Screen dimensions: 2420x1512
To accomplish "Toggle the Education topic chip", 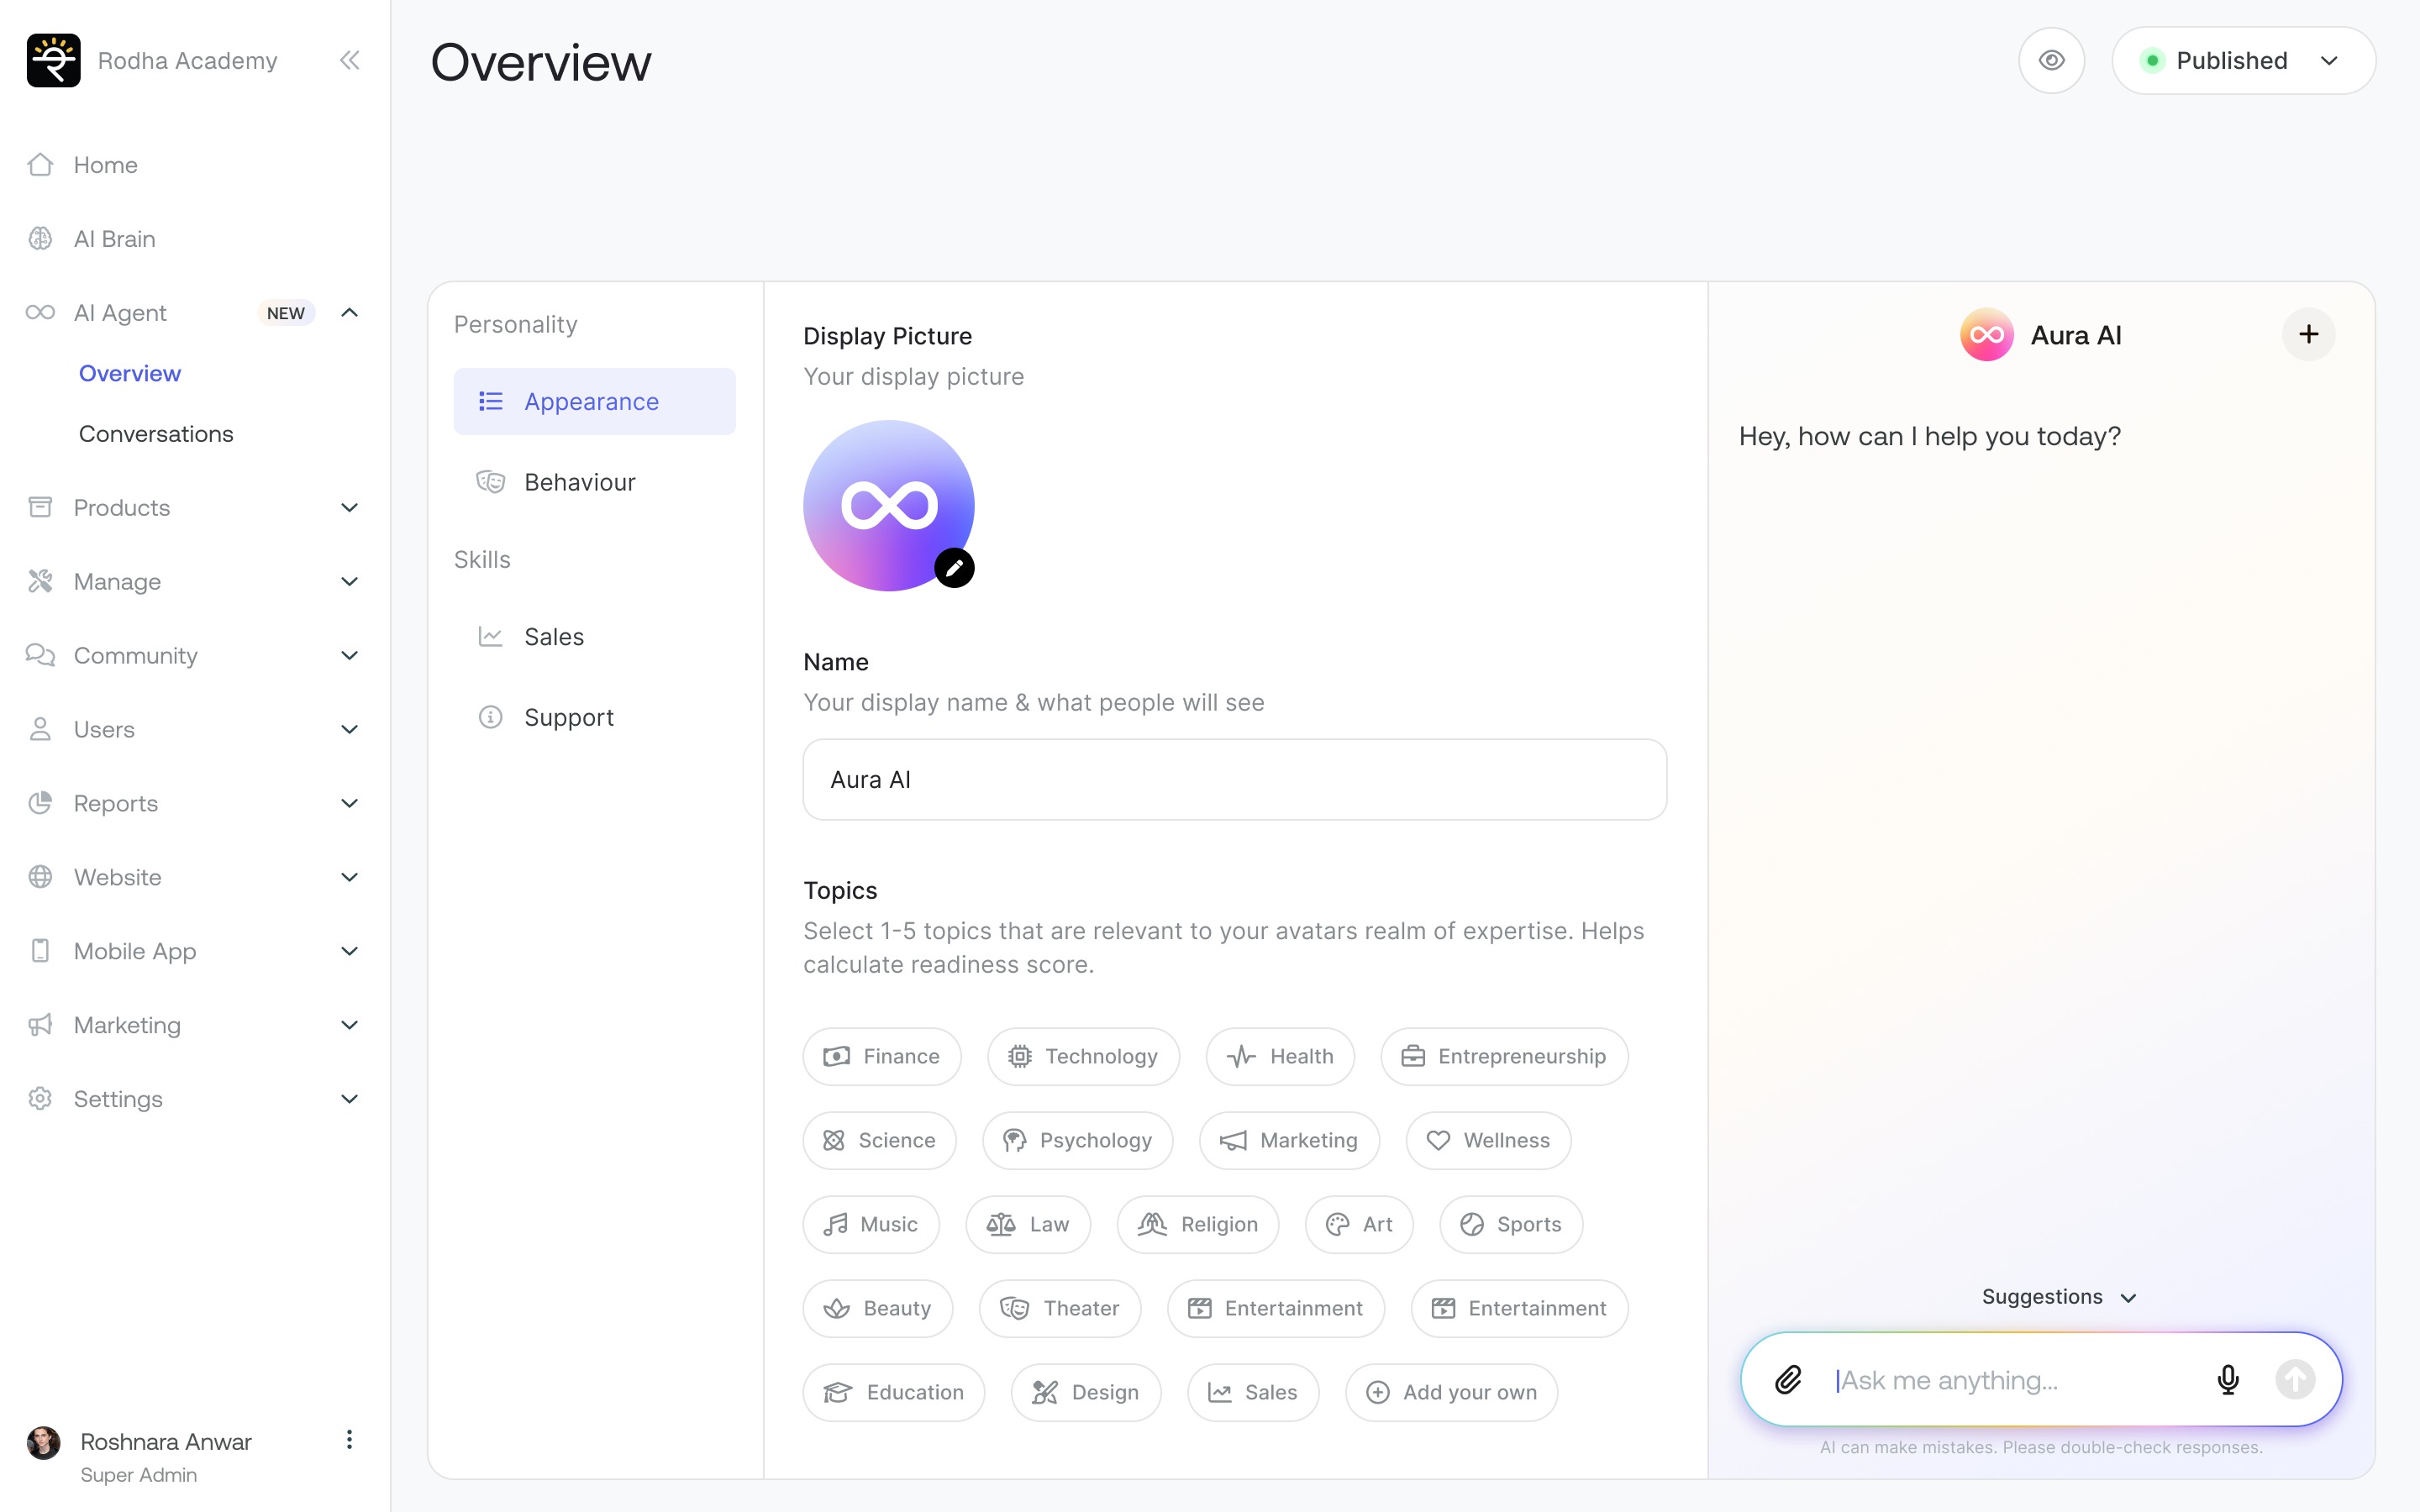I will (893, 1393).
